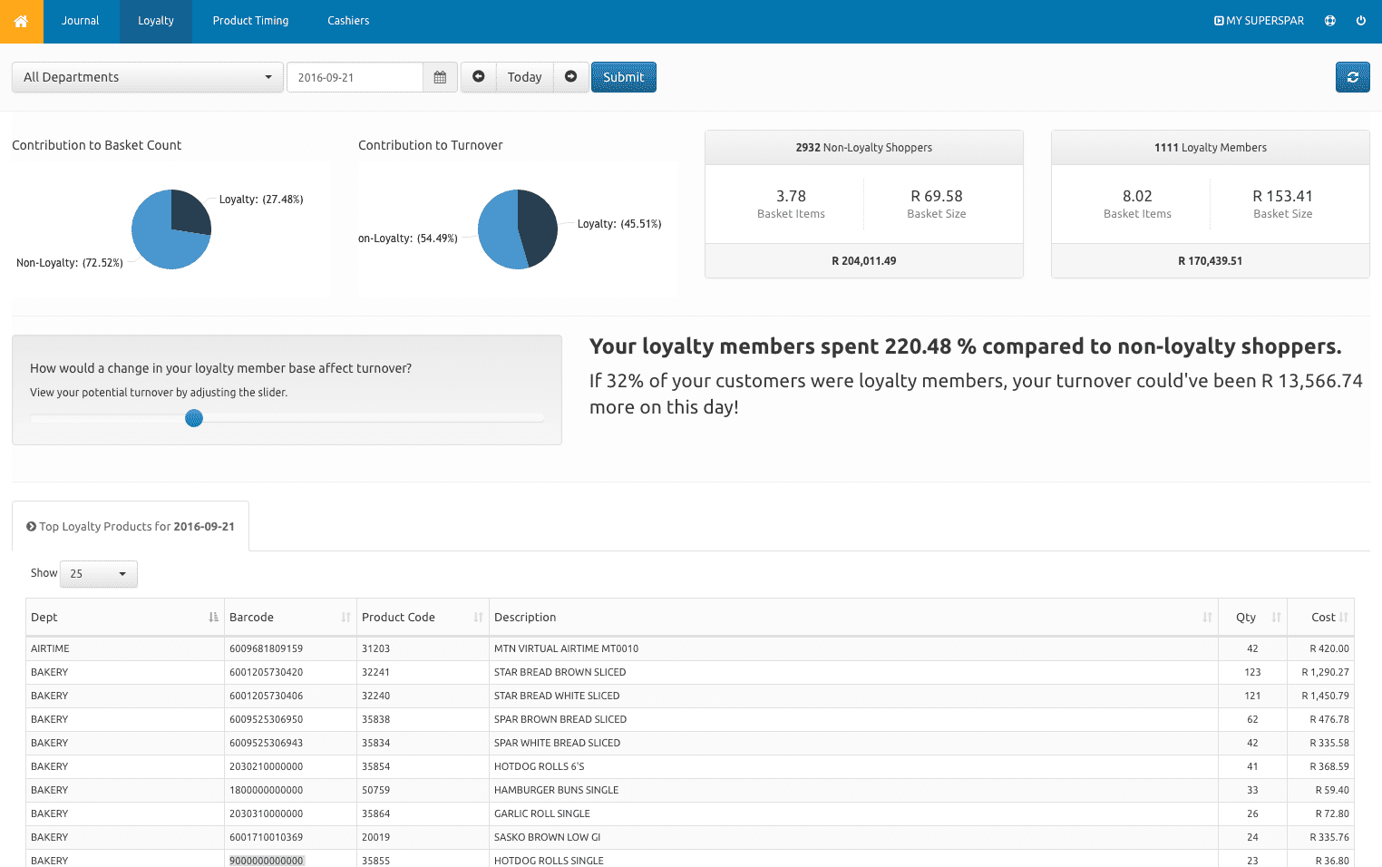Click SPAR WHITE BREAD SLICED row

(689, 743)
